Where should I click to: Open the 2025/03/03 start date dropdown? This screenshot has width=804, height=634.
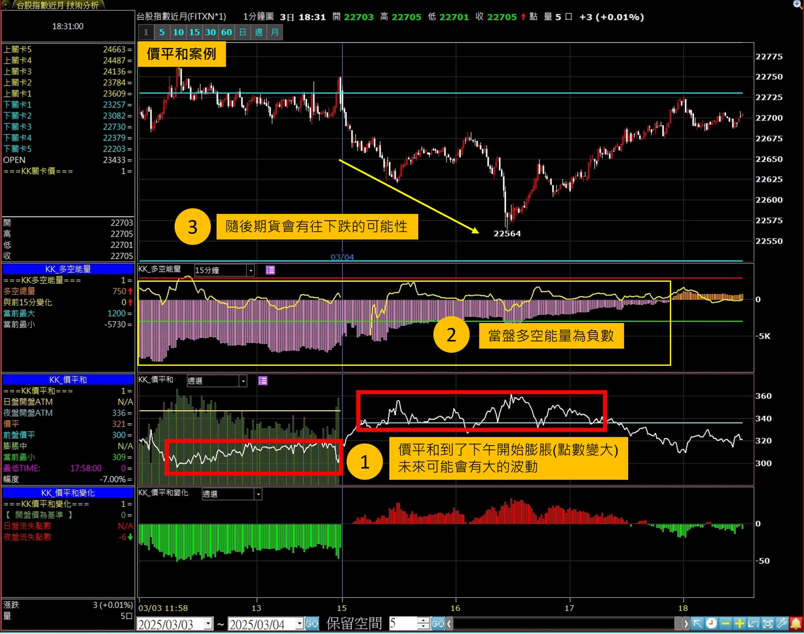(208, 624)
